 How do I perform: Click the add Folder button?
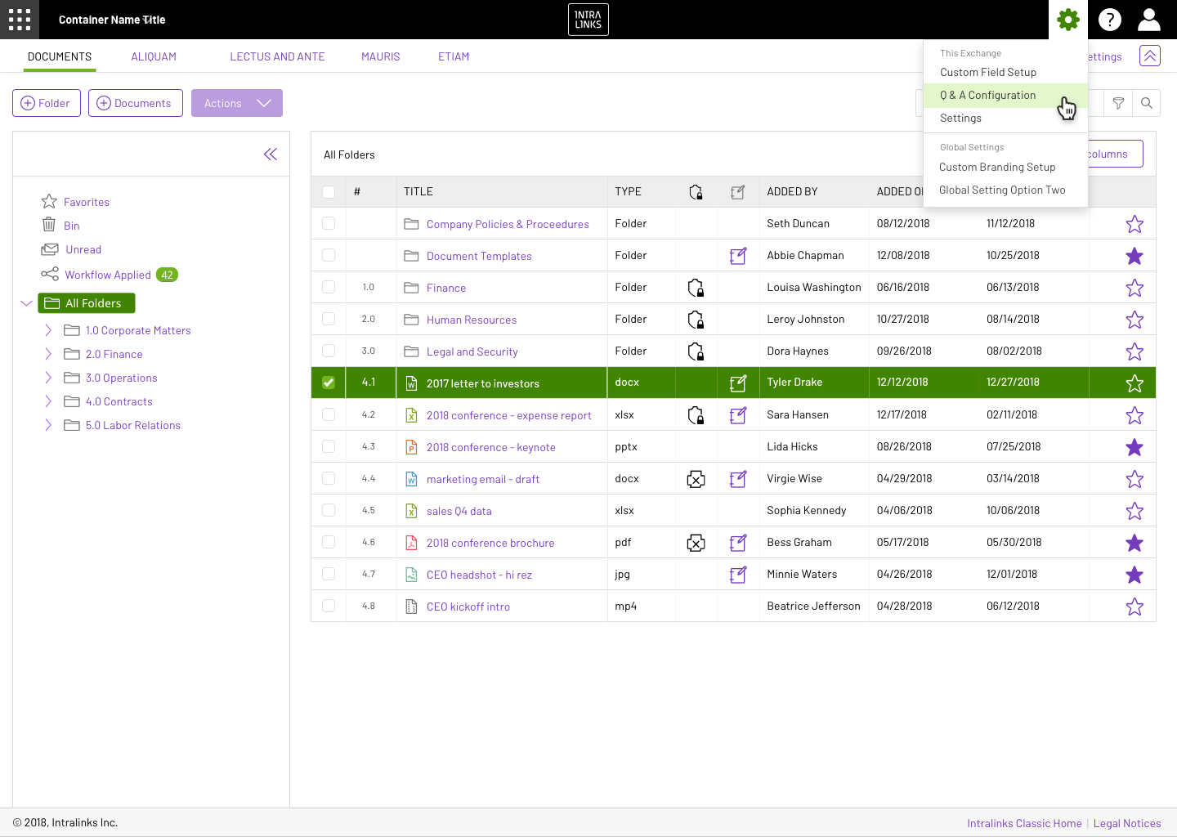point(47,103)
